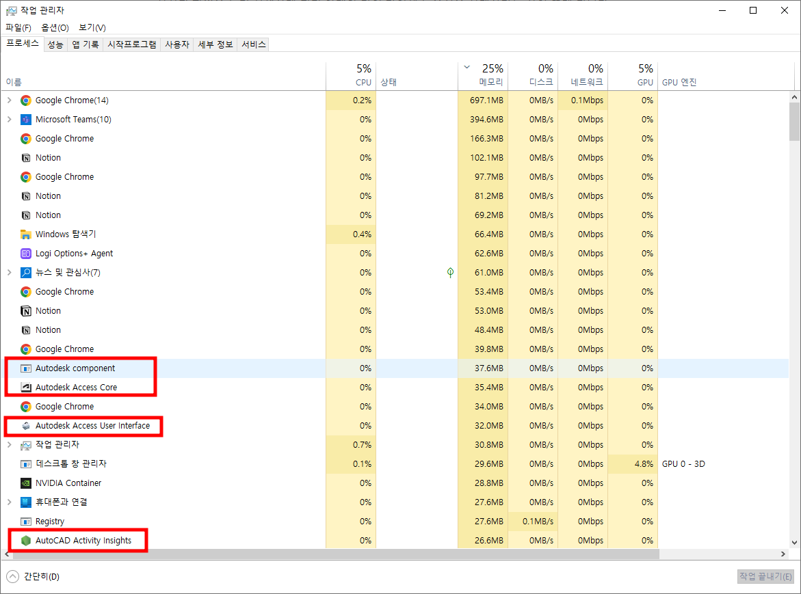
Task: Sort by the 디스크 column header
Action: (x=533, y=75)
